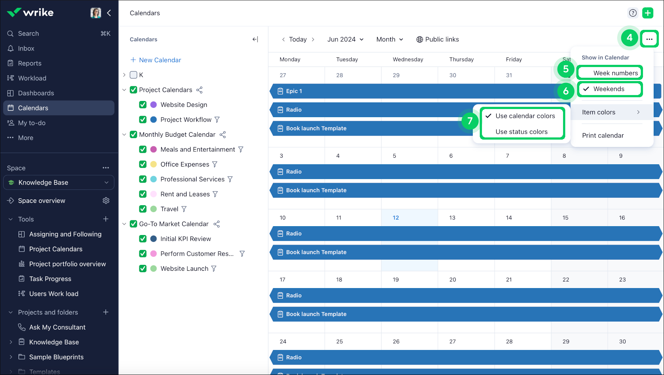This screenshot has width=664, height=375.
Task: Go to next period arrow after Today
Action: 313,39
